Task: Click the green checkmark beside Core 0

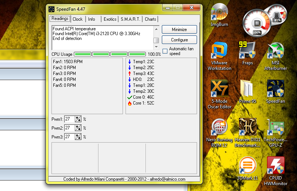Action: click(x=130, y=97)
